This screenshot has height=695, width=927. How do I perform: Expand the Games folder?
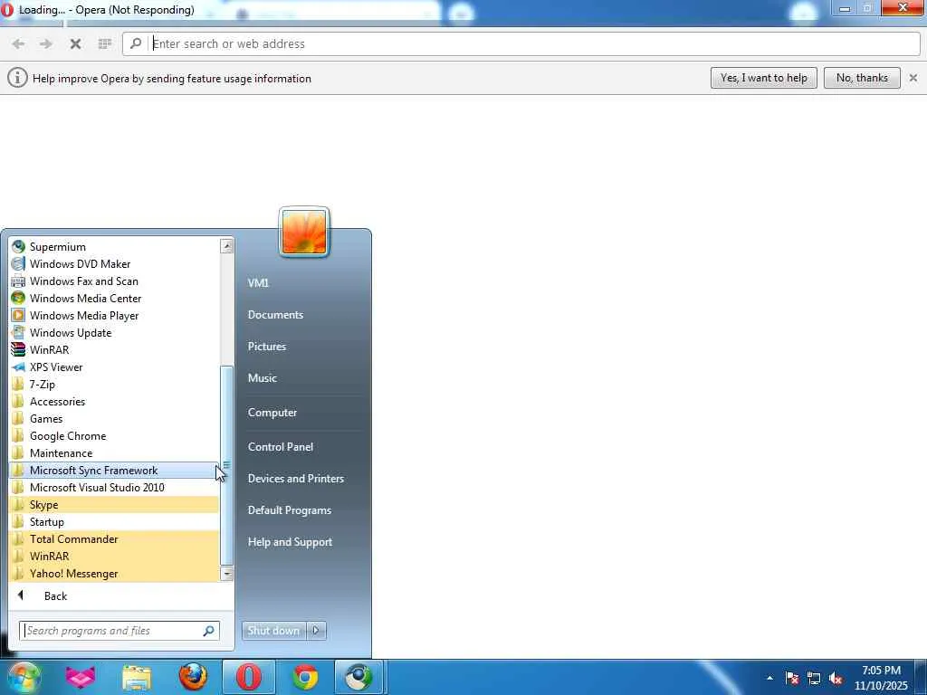click(x=114, y=418)
